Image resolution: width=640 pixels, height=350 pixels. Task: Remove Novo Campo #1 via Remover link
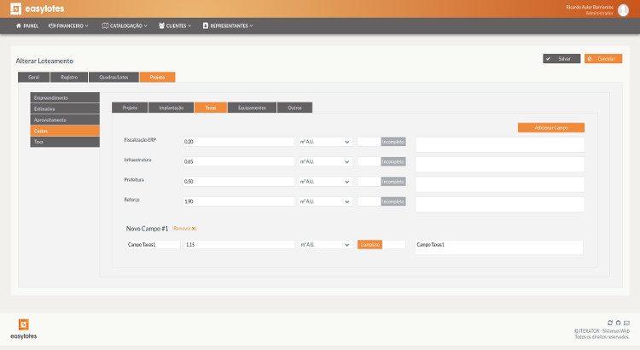184,229
